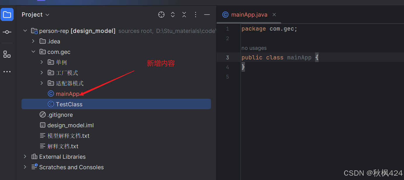The image size is (404, 180).
Task: Expand External Libraries
Action: 25,156
